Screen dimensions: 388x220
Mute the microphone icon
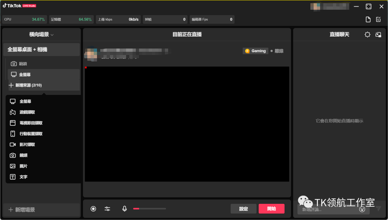125,209
